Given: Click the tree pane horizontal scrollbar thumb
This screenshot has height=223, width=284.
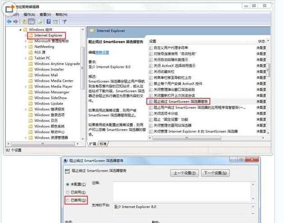Looking at the screenshot, I should coord(43,144).
